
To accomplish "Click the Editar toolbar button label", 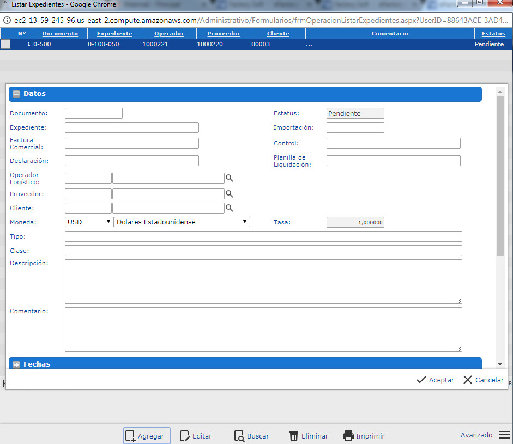I will [x=202, y=436].
